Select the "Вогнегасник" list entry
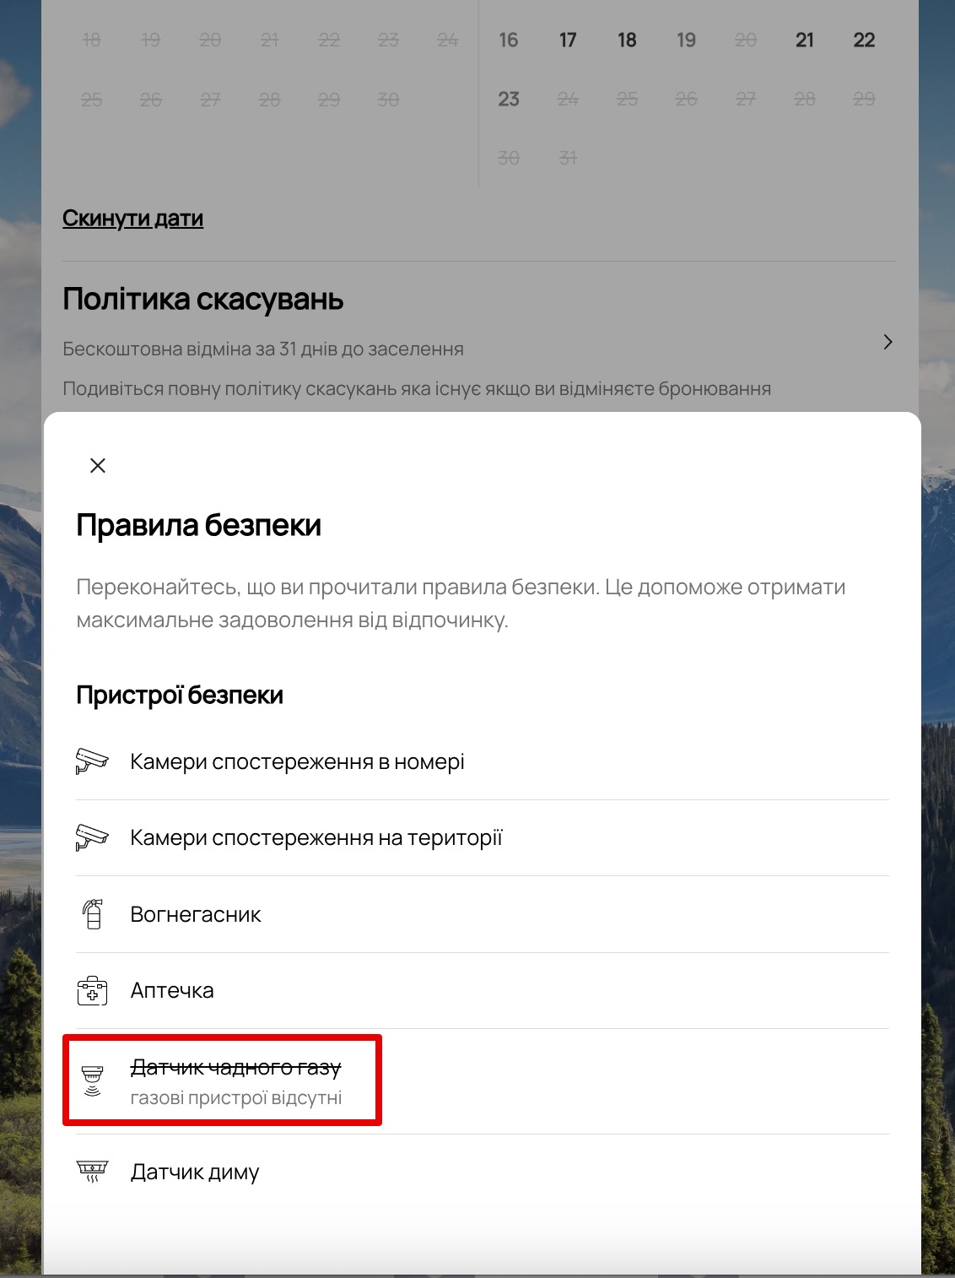The height and width of the screenshot is (1278, 955). [x=196, y=914]
